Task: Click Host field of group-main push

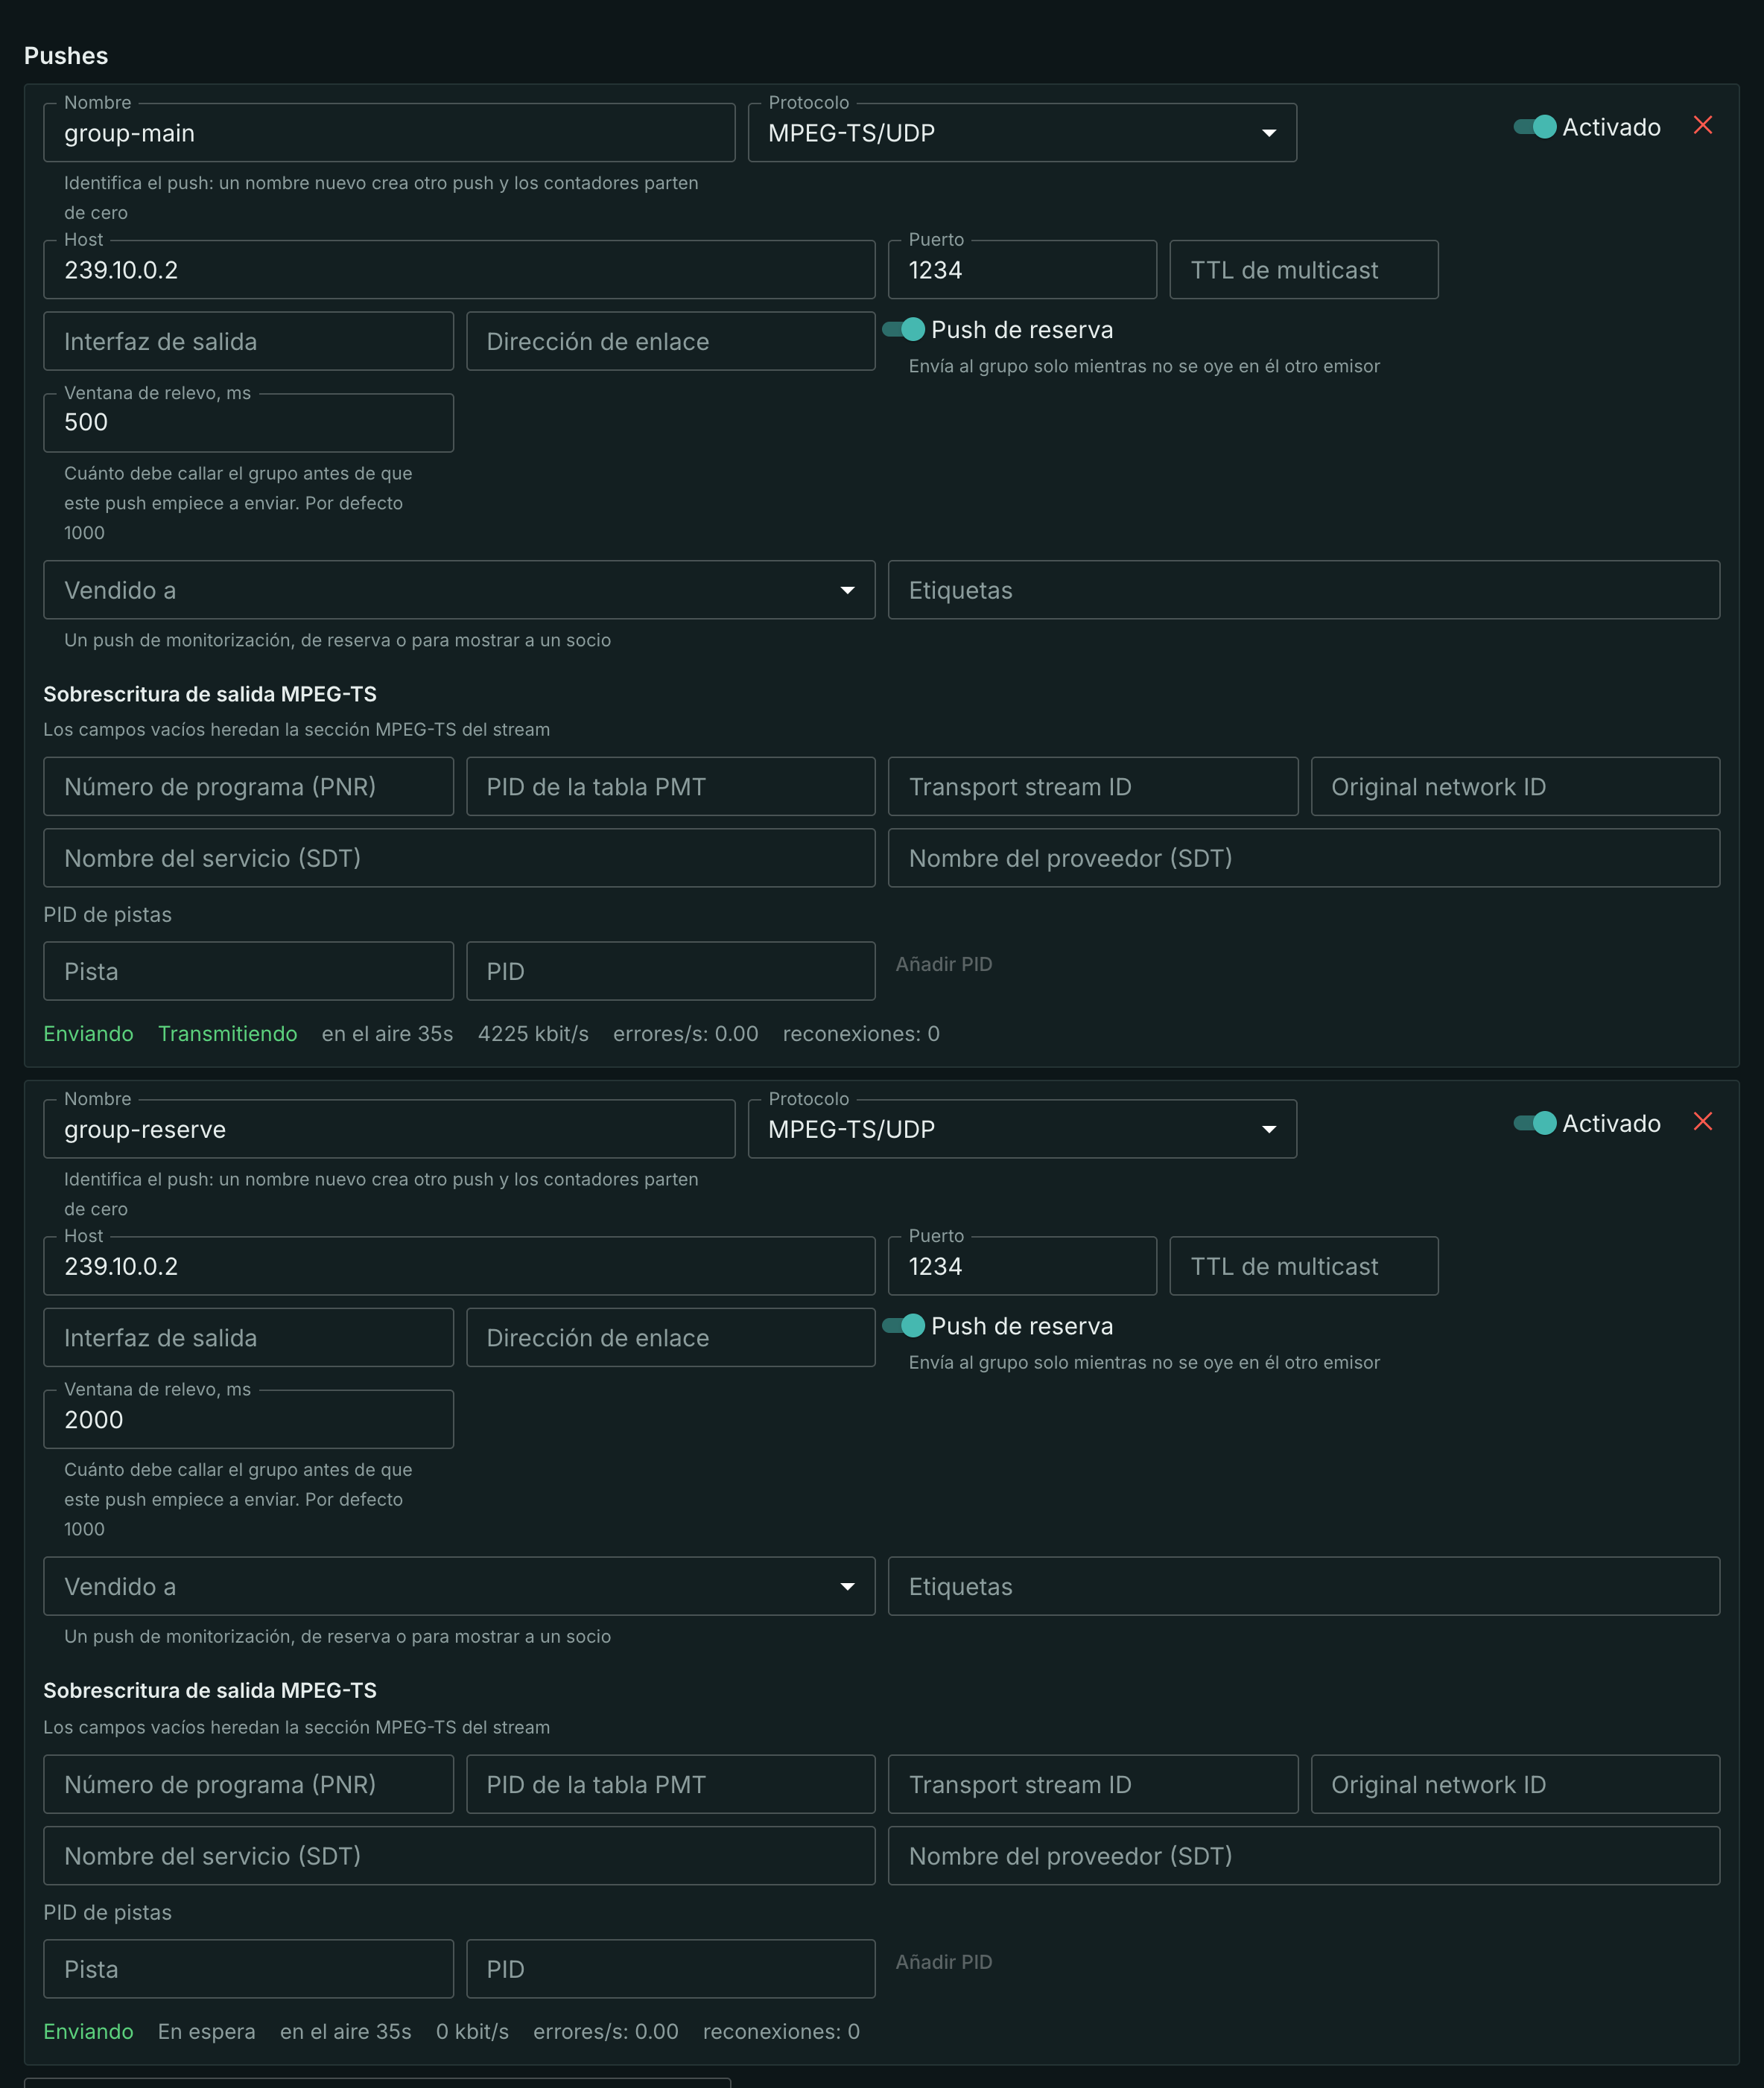Action: pos(459,270)
